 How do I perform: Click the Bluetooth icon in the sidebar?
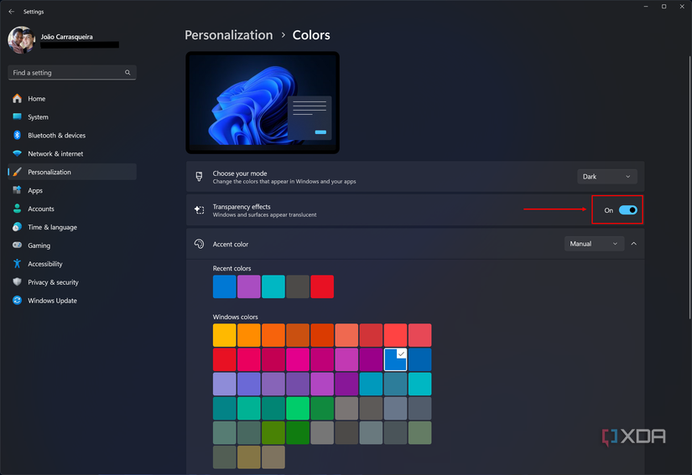[x=18, y=135]
